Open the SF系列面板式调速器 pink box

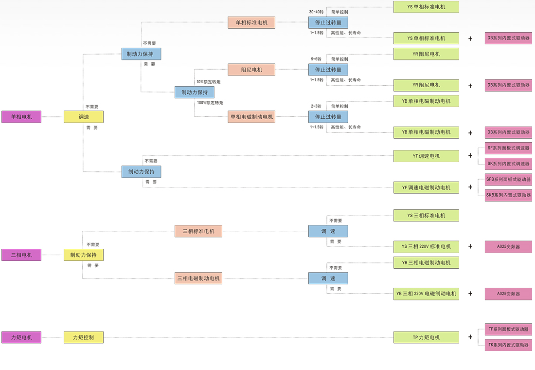(508, 148)
